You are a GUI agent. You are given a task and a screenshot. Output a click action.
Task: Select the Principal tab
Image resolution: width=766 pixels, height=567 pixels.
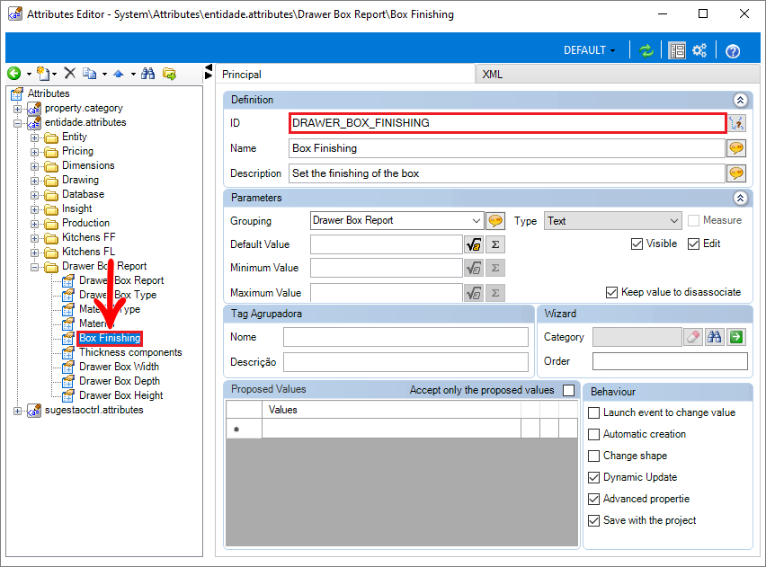(x=242, y=75)
